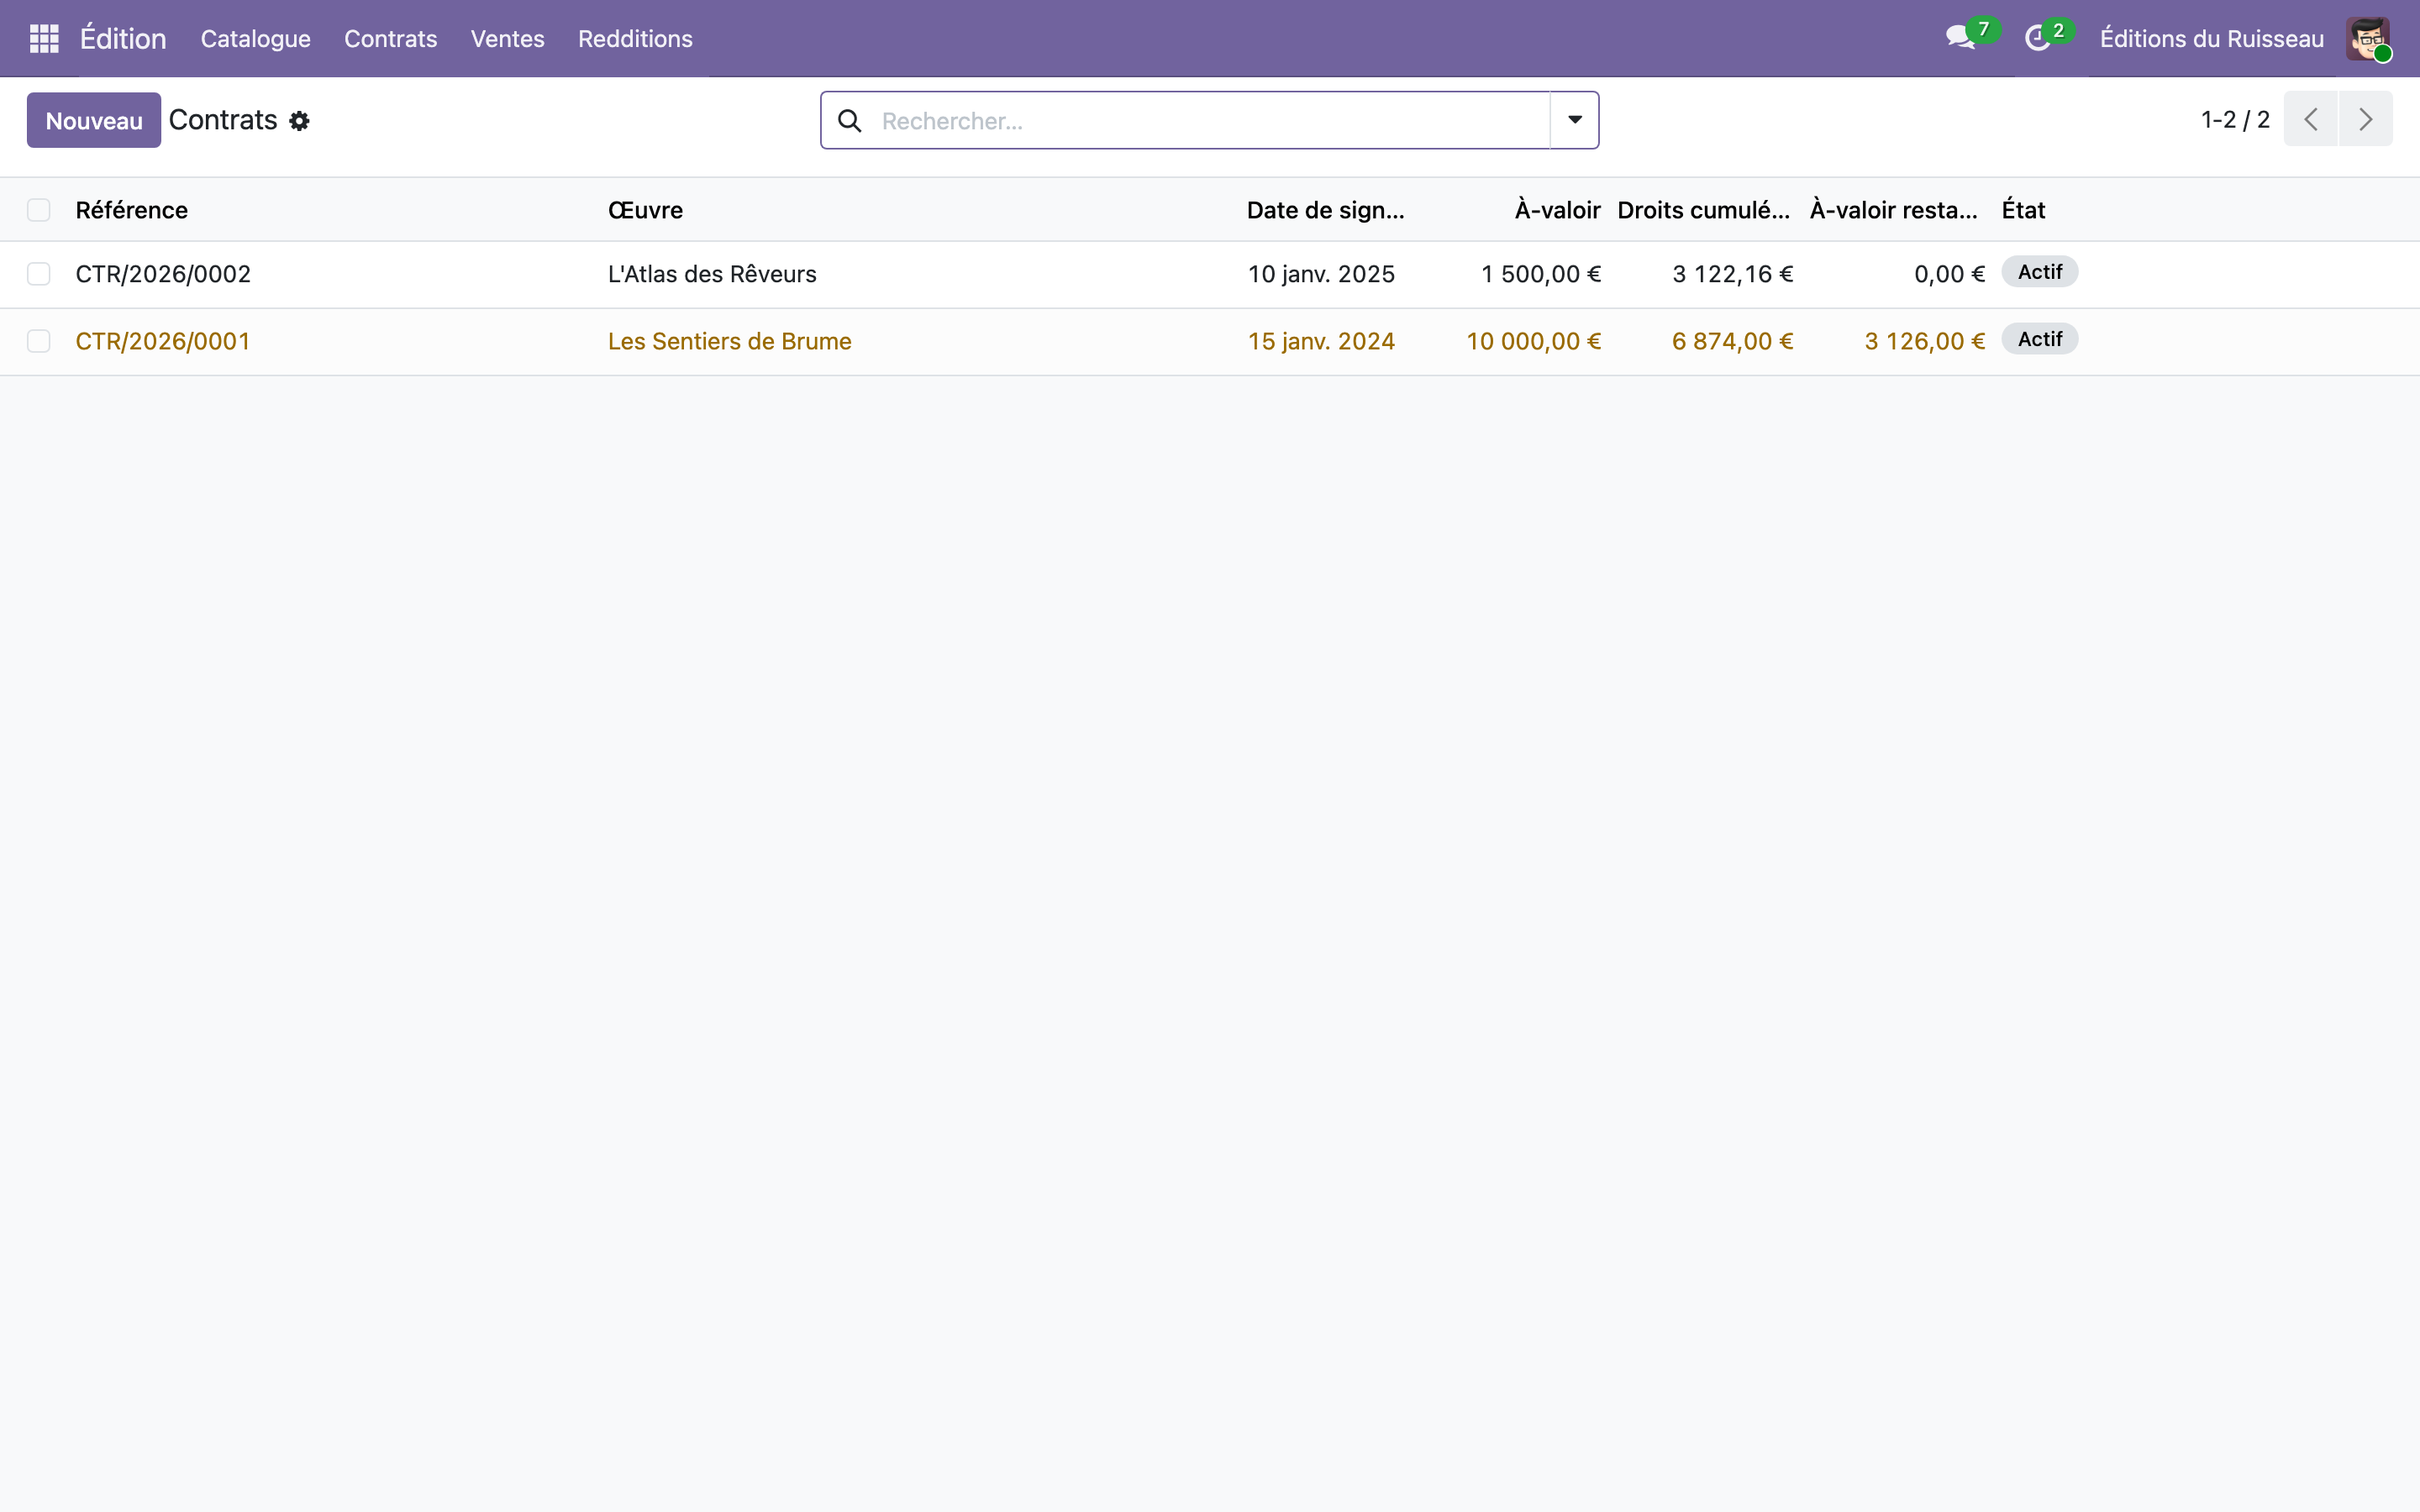2420x1512 pixels.
Task: Sort by the État column header
Action: click(x=2023, y=210)
